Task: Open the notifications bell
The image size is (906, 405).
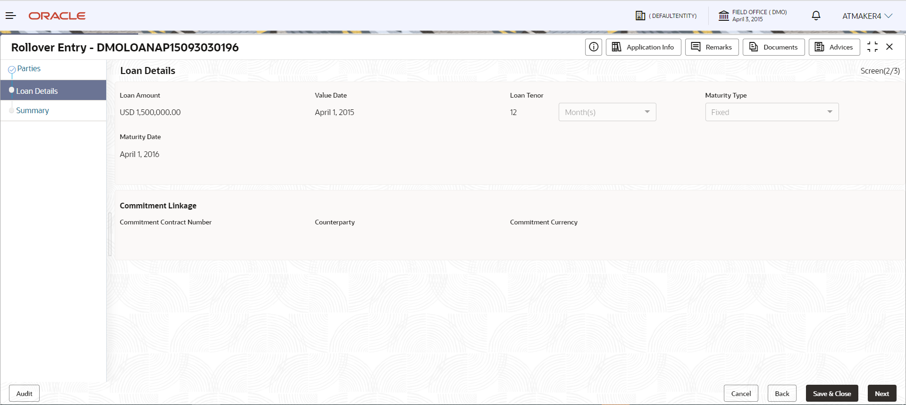Action: coord(816,16)
